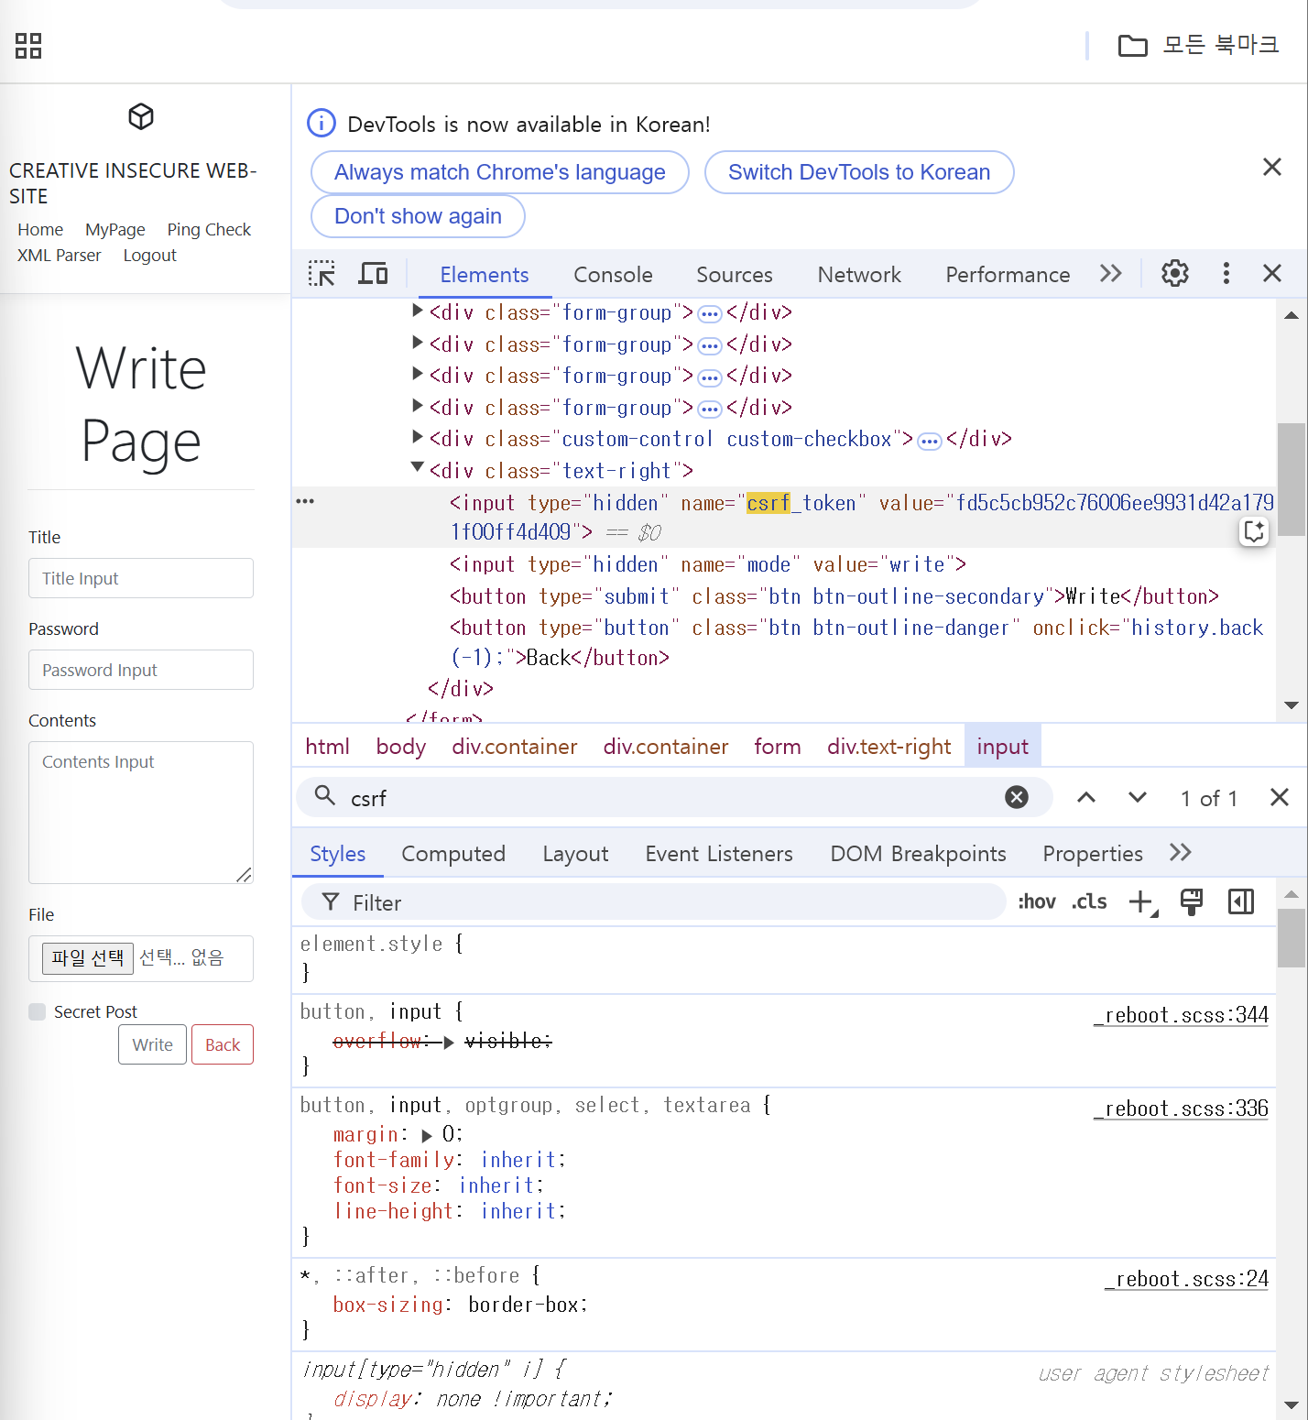The width and height of the screenshot is (1308, 1420).
Task: Click the Filter funnel icon
Action: [331, 902]
